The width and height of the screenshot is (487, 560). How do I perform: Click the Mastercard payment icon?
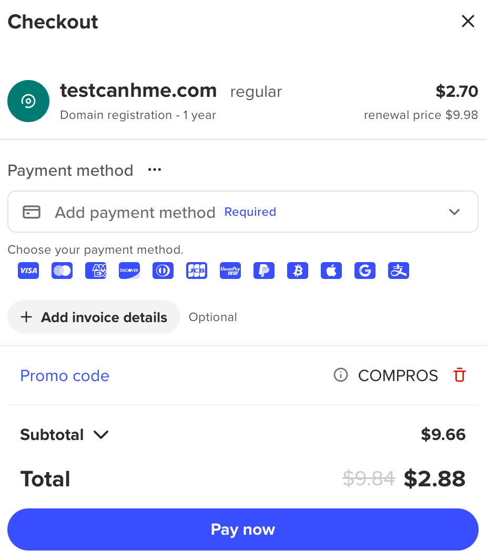(x=62, y=271)
